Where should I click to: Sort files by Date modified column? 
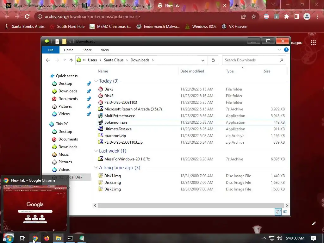click(x=192, y=71)
